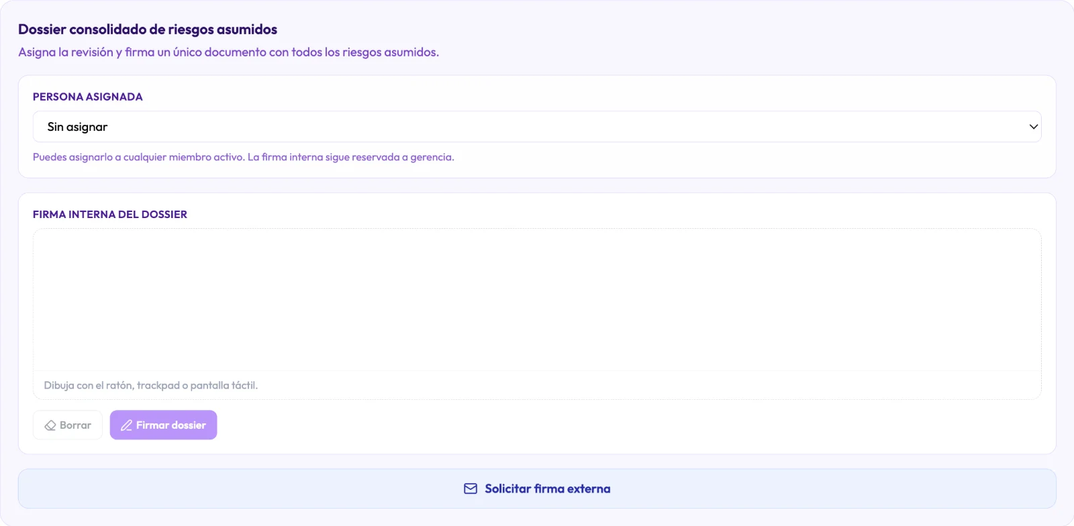Screen dimensions: 1074x526
Task: Click the Firmar dossier button
Action: [164, 425]
